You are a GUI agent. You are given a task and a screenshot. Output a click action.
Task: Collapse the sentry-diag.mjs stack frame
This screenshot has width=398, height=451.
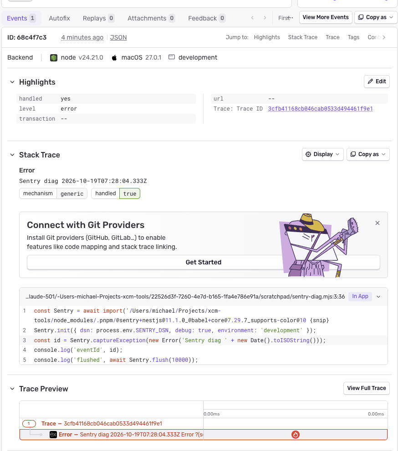tap(378, 297)
